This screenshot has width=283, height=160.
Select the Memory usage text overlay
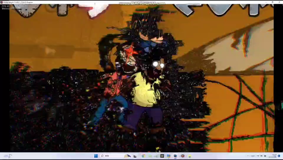[6, 9]
